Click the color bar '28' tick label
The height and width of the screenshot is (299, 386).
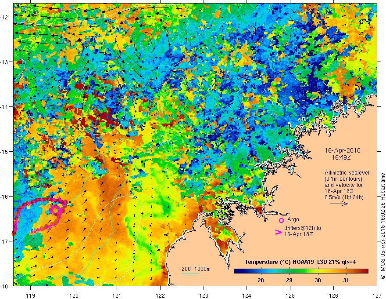261,280
